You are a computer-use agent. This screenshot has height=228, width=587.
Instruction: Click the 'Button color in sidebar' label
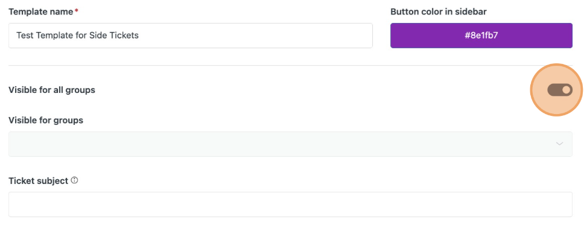point(439,11)
